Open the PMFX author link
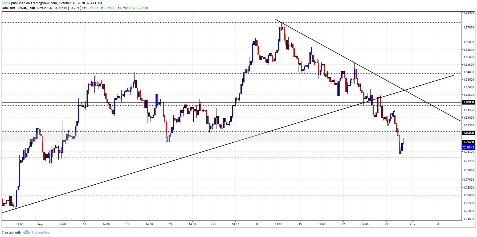Viewport: 477px width, 237px height. pos(6,3)
